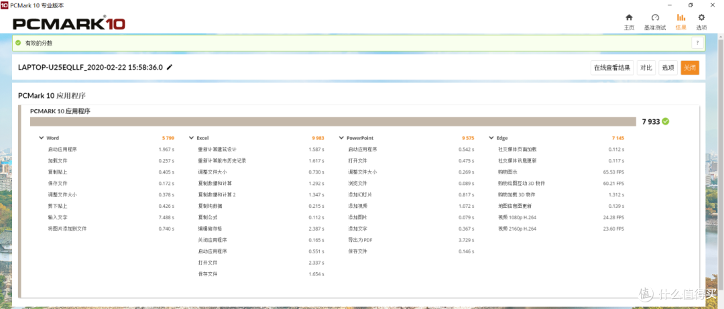The width and height of the screenshot is (724, 309).
Task: Click the 选项 button beside 对比
Action: tap(668, 68)
